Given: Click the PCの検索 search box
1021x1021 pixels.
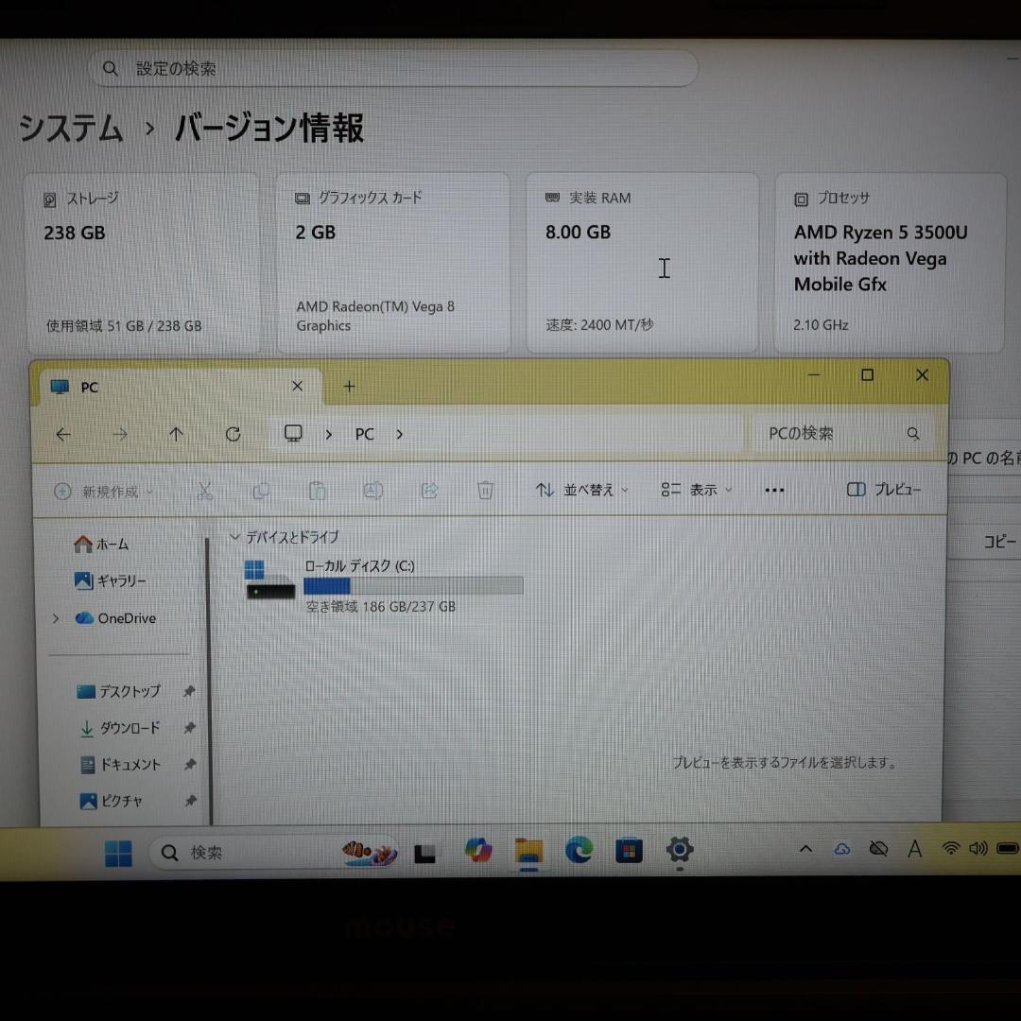Looking at the screenshot, I should pos(842,434).
